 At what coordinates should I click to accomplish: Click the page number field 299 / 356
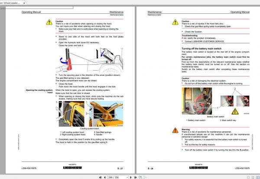(x=117, y=177)
